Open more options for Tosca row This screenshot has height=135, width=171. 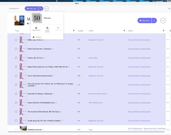tap(168, 76)
